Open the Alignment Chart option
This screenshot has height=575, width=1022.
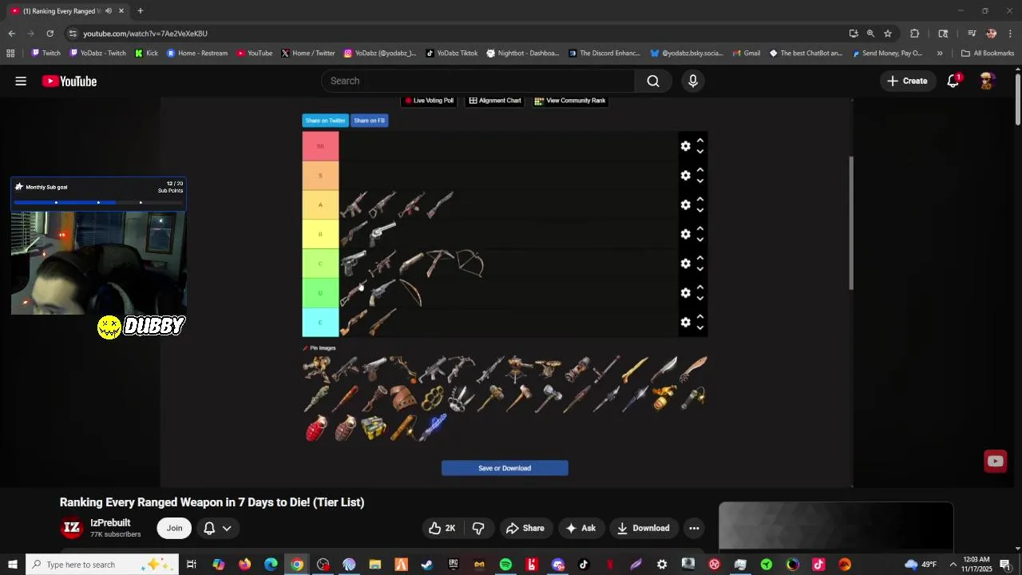pos(495,101)
